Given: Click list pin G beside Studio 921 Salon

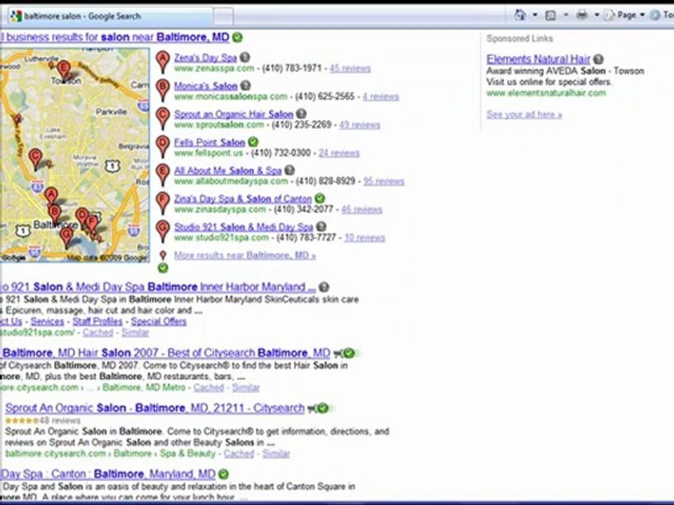Looking at the screenshot, I should click(x=162, y=231).
